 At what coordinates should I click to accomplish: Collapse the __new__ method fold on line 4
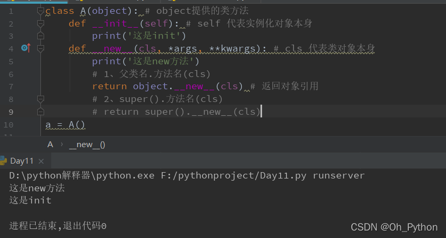pyautogui.click(x=41, y=49)
